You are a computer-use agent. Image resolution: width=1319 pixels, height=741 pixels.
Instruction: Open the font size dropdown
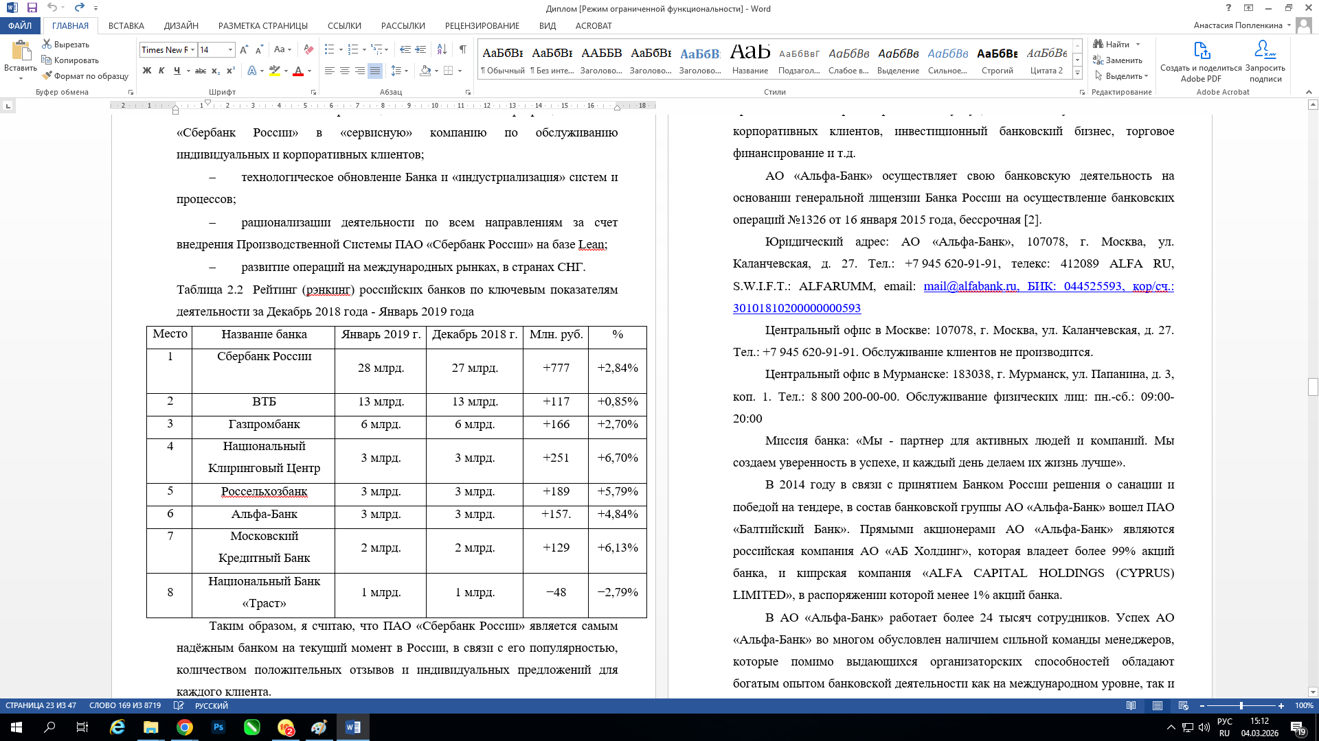tap(230, 49)
